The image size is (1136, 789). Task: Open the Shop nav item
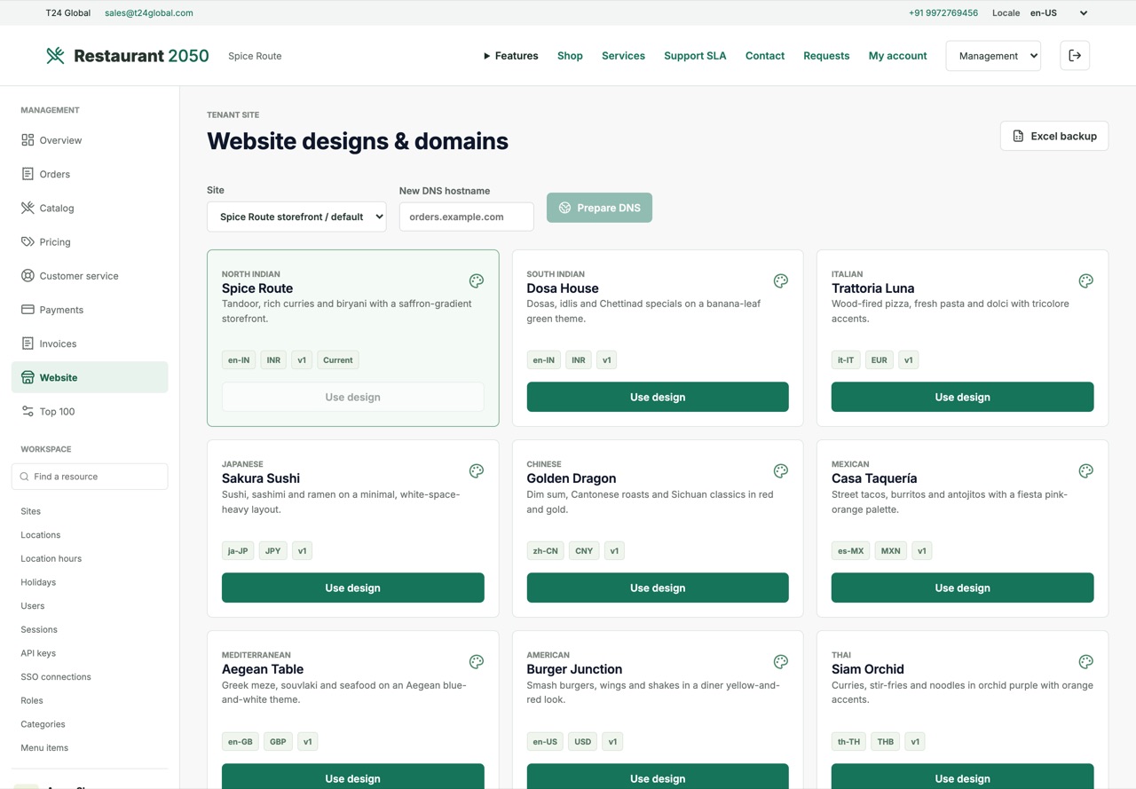[570, 56]
